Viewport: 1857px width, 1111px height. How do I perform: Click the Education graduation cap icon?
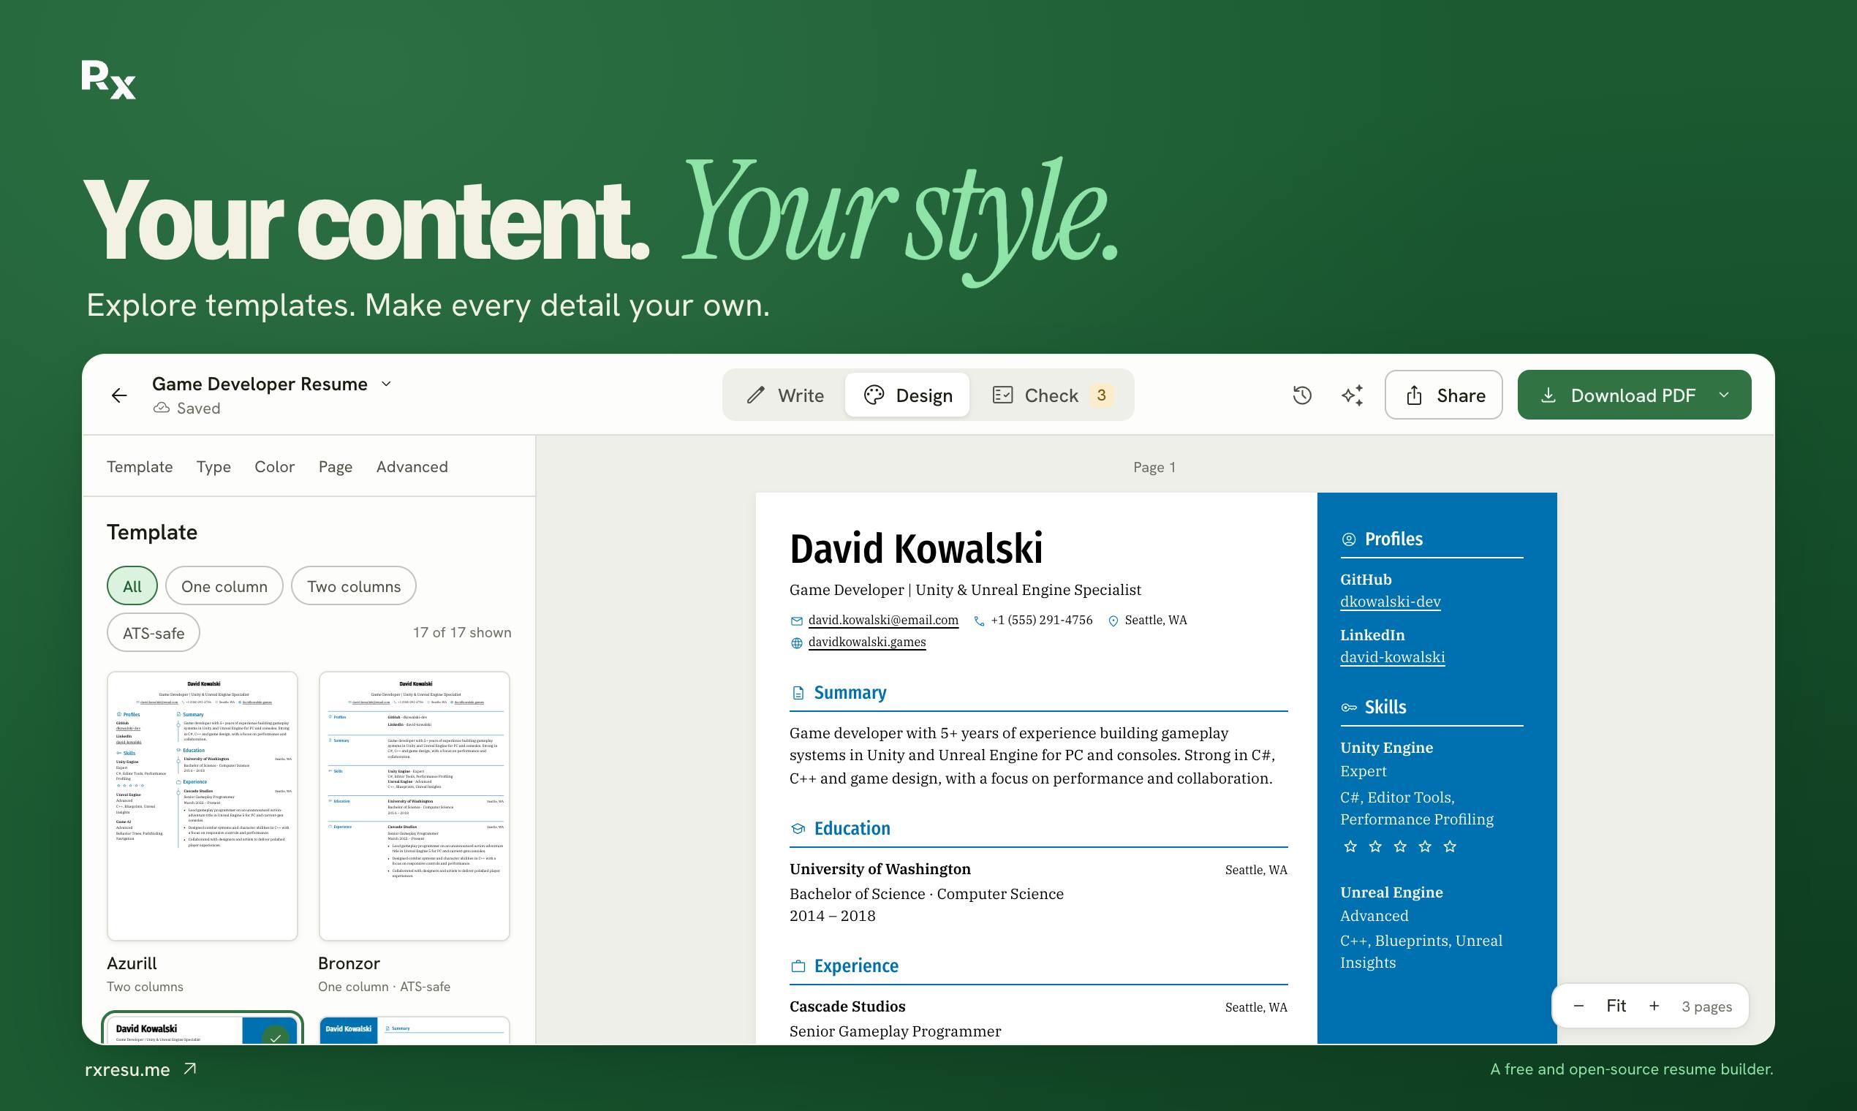point(798,829)
